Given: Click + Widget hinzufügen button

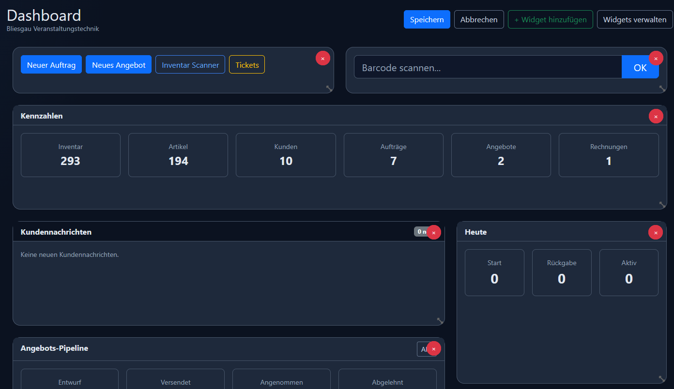Looking at the screenshot, I should tap(551, 20).
